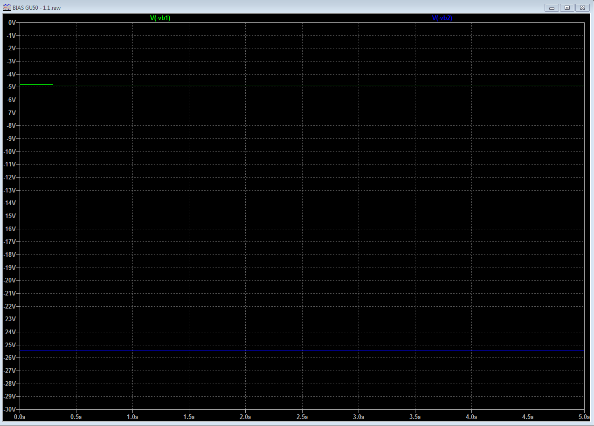The image size is (594, 426).
Task: Click the BIAS GU50 - 1.1.raw title text
Action: coord(36,7)
